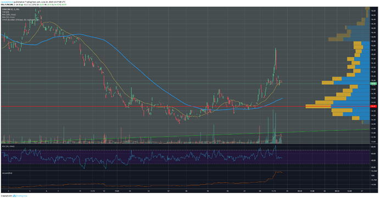Click the Vol (20) indicator legend
The height and width of the screenshot is (198, 379).
pyautogui.click(x=5, y=12)
